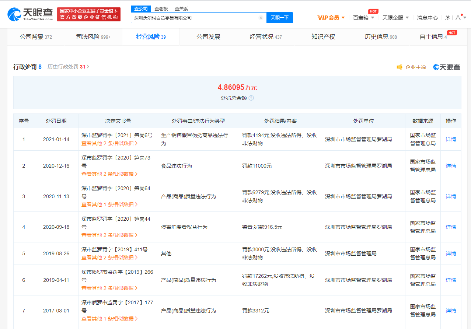Viewport: 471px width, 329px height.
Task: Switch to the 查关系 search tab
Action: (181, 9)
